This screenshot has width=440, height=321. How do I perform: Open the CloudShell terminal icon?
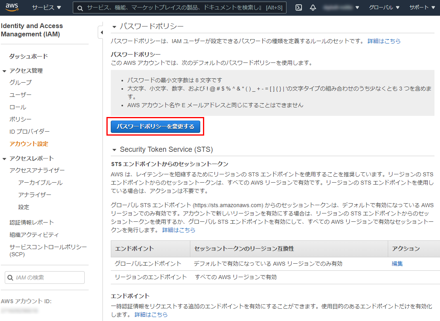pos(299,8)
